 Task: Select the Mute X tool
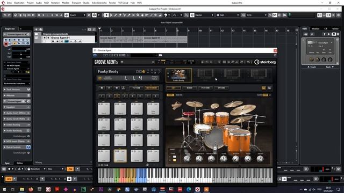pyautogui.click(x=133, y=15)
